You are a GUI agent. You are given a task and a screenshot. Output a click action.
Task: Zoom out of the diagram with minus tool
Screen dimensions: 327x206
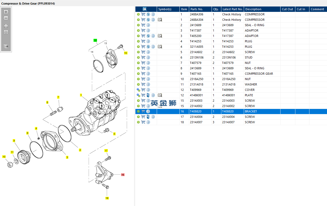[6, 18]
